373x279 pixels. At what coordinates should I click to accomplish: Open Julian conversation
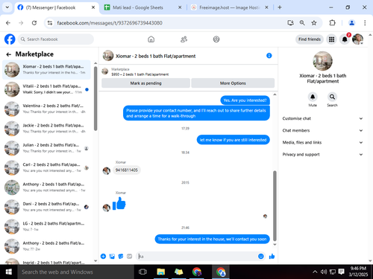tap(46, 148)
